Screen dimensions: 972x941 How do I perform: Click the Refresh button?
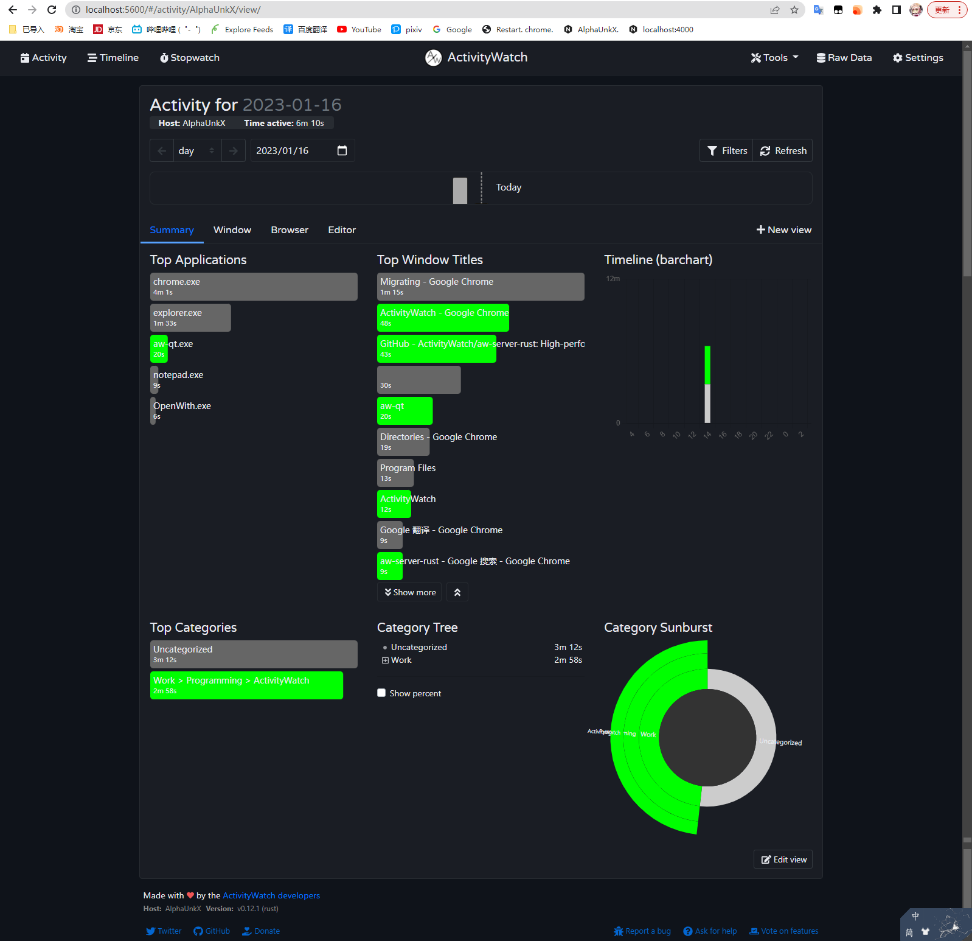point(783,151)
